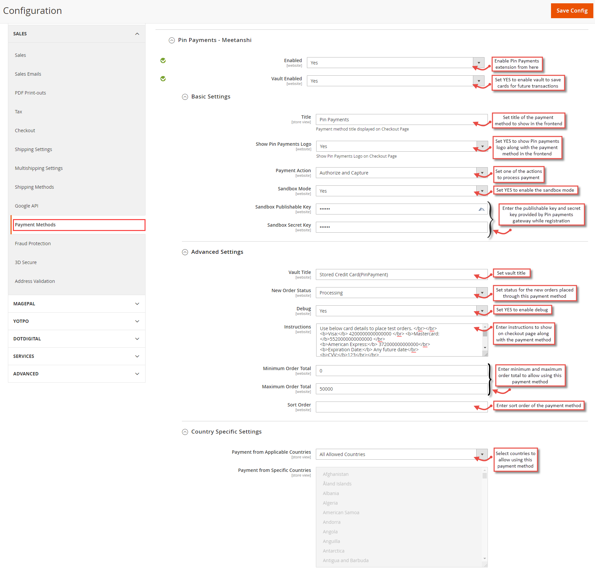Select Antigua and Barbuda in country list
The height and width of the screenshot is (575, 595).
pyautogui.click(x=346, y=560)
